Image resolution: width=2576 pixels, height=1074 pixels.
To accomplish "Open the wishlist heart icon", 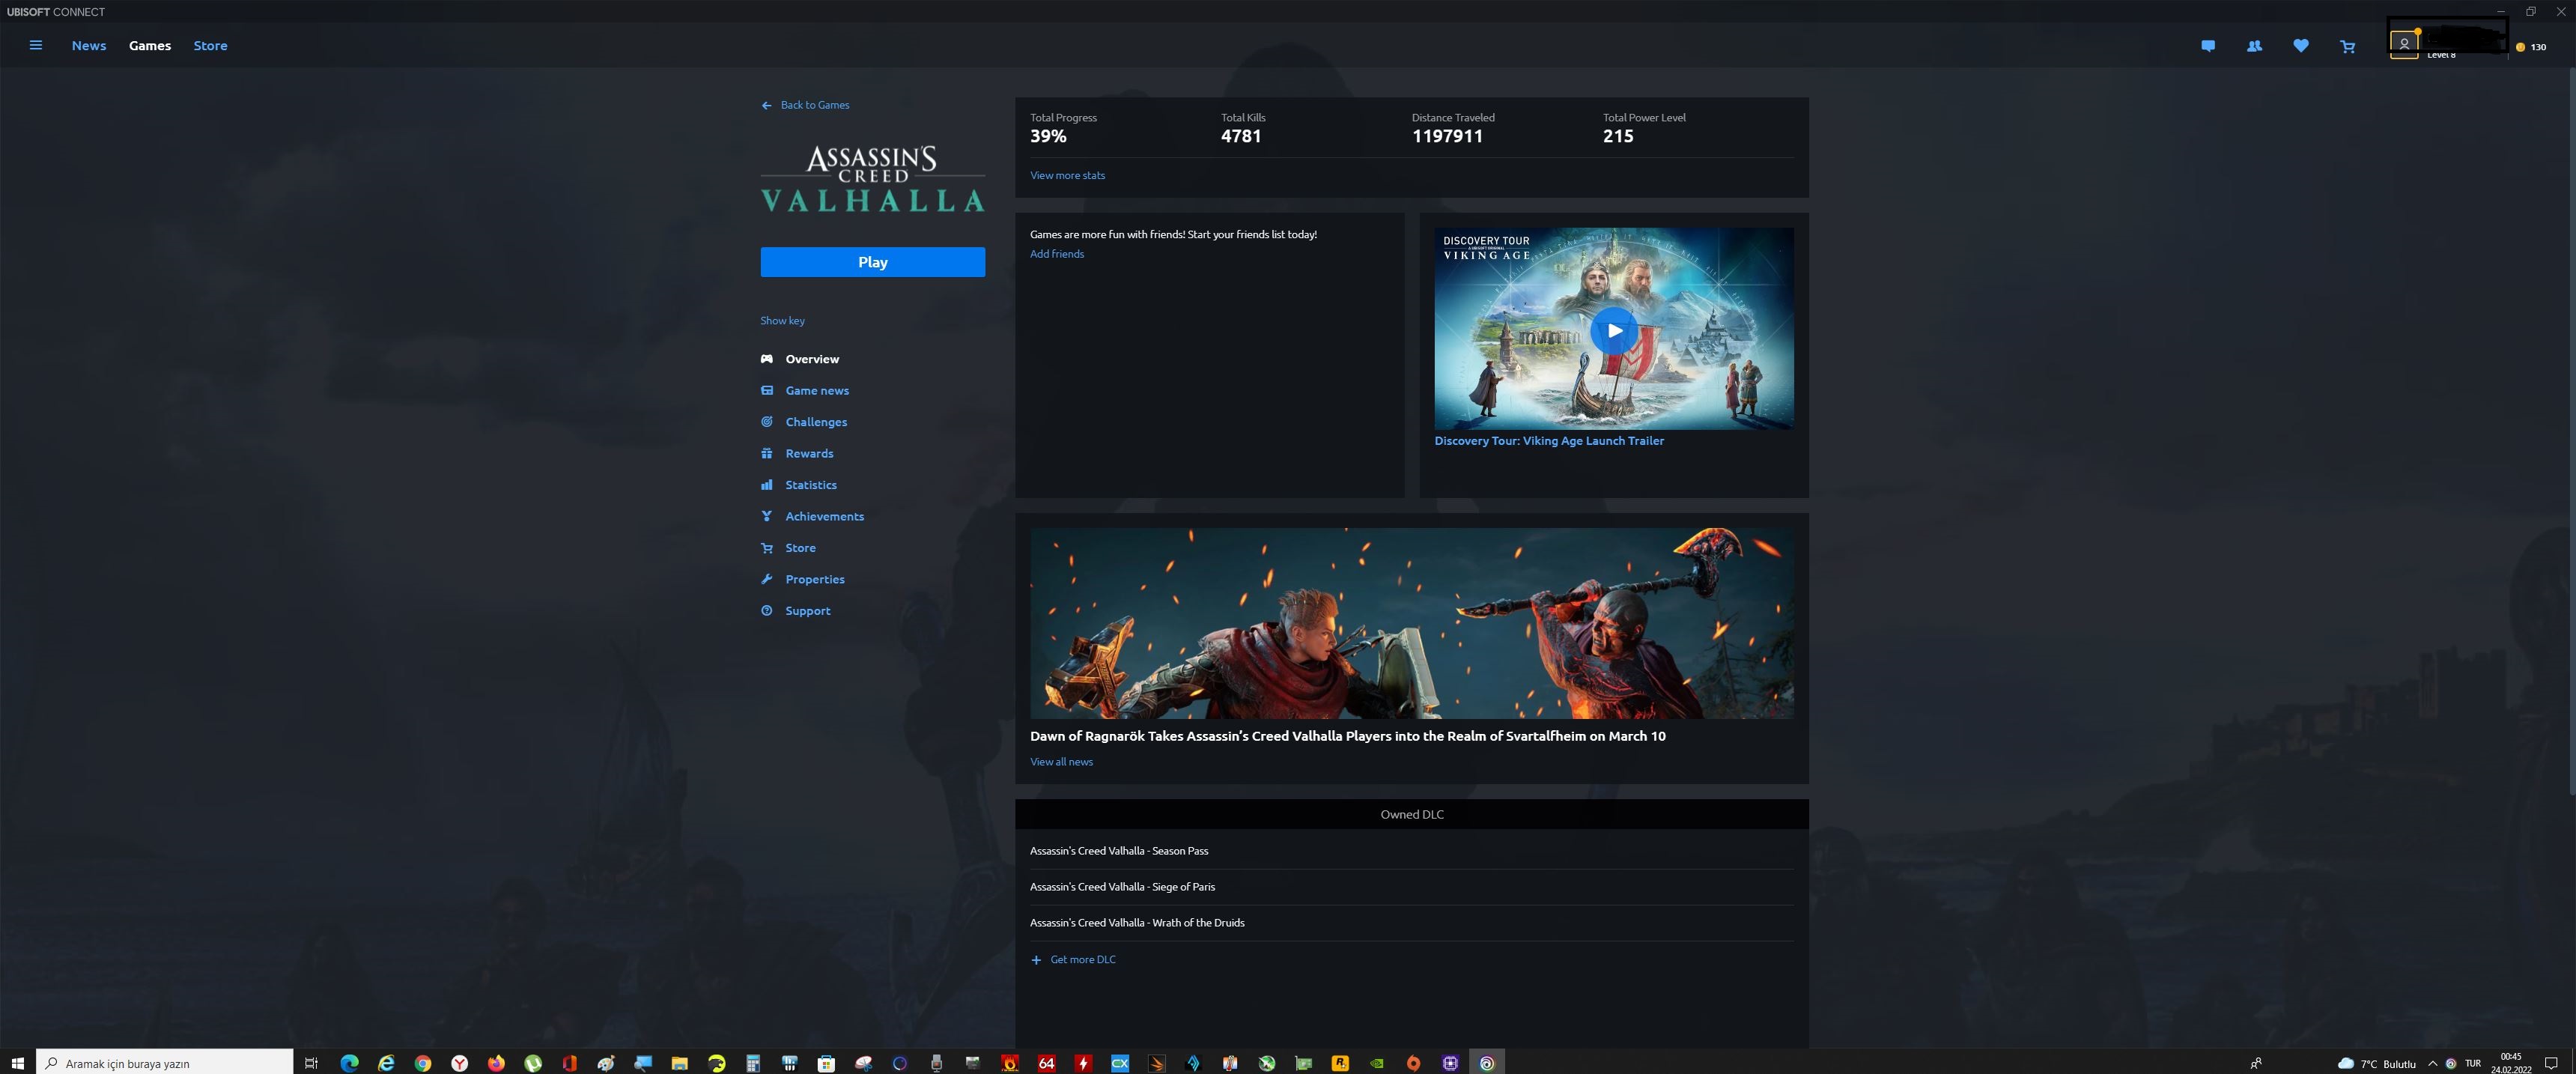I will pos(2300,46).
